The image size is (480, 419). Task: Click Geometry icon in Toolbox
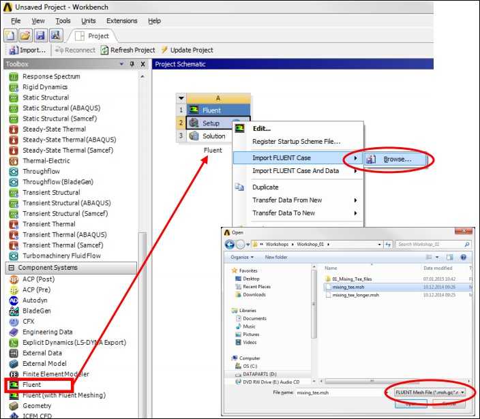point(14,406)
